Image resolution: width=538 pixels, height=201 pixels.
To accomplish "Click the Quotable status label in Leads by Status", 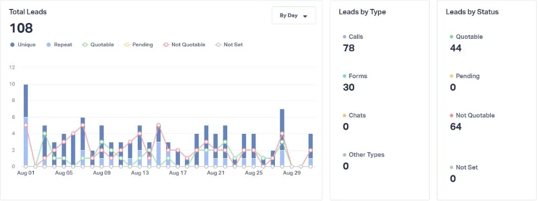I will pos(469,37).
